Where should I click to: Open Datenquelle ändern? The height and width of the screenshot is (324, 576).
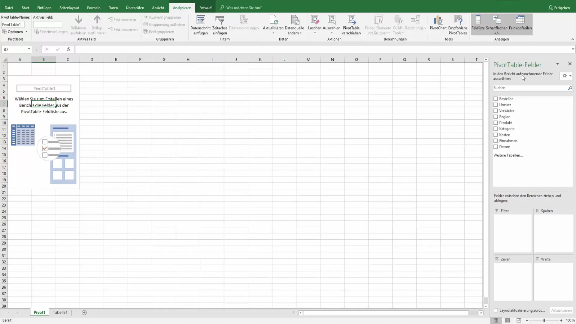294,25
